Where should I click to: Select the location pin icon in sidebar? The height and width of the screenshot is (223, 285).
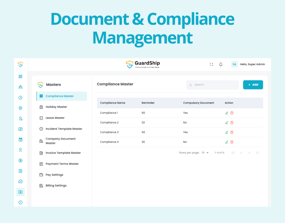click(x=20, y=108)
